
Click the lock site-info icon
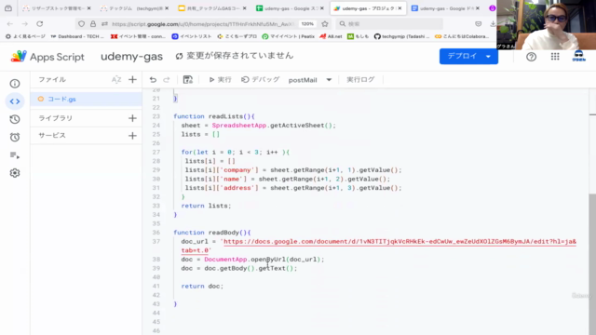tap(93, 24)
